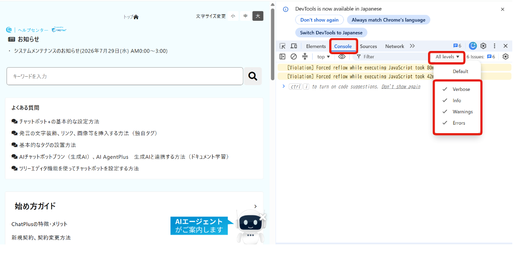
Task: Open 新規契約、契約変更方法 link
Action: [x=41, y=237]
